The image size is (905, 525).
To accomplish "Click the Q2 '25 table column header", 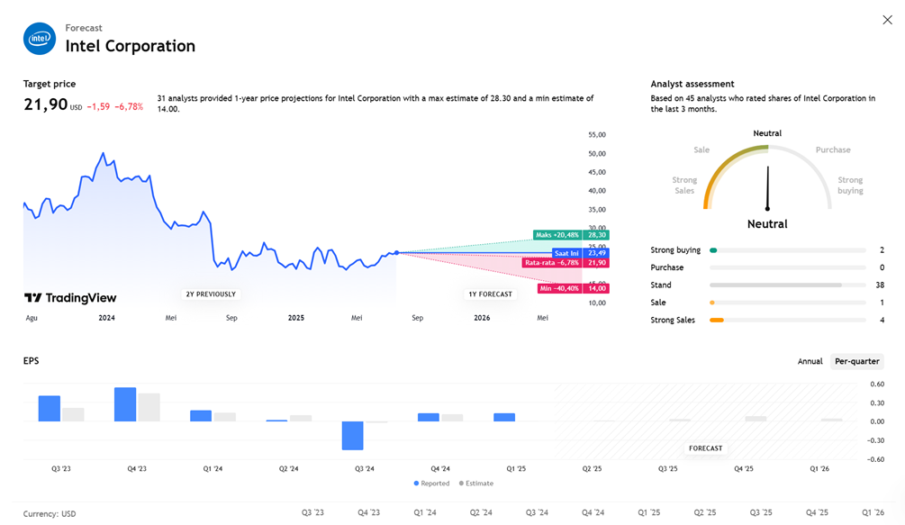I will pos(705,512).
